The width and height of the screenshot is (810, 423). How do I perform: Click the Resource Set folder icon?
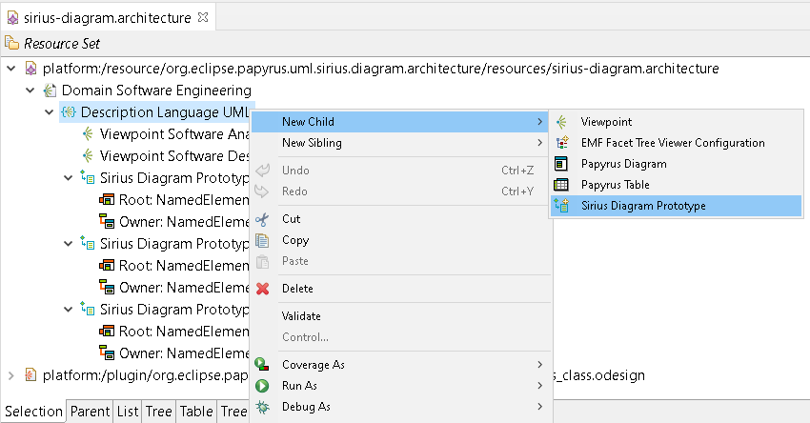(11, 43)
